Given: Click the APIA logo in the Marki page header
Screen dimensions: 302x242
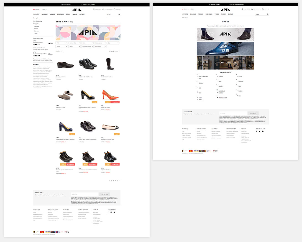Looking at the screenshot, I should [225, 10].
